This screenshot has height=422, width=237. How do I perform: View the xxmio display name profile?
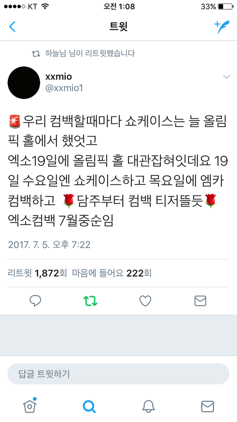coord(59,77)
